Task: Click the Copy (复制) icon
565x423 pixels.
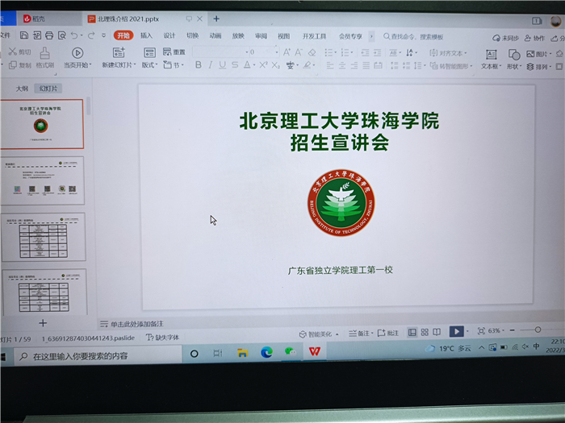Action: click(13, 65)
